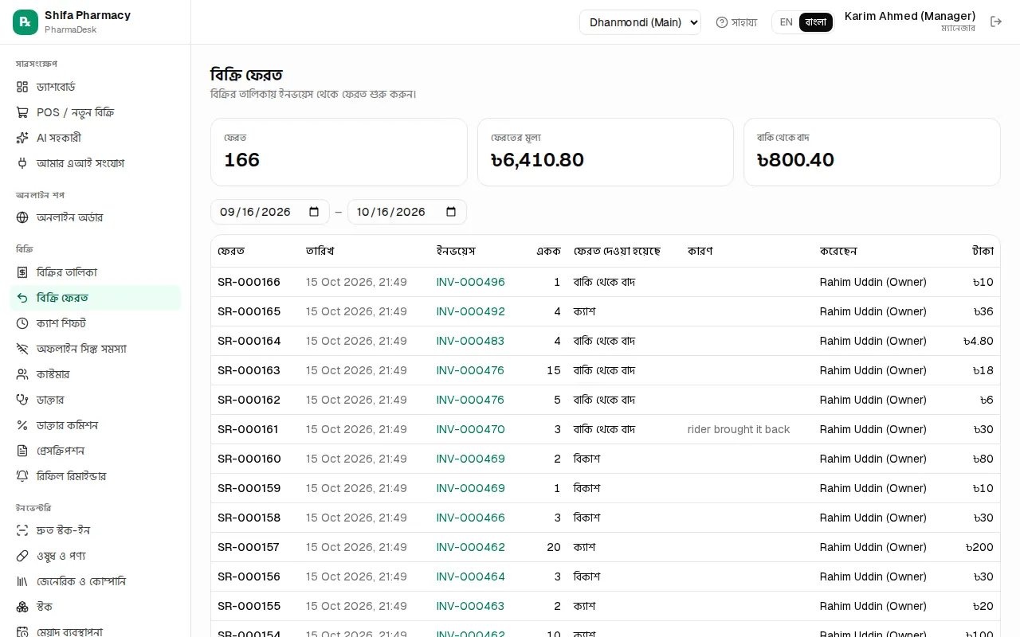The image size is (1020, 637).
Task: Click the অফলাইন সিঙ্ক সমস্যা wifi-off icon
Action: 22,349
